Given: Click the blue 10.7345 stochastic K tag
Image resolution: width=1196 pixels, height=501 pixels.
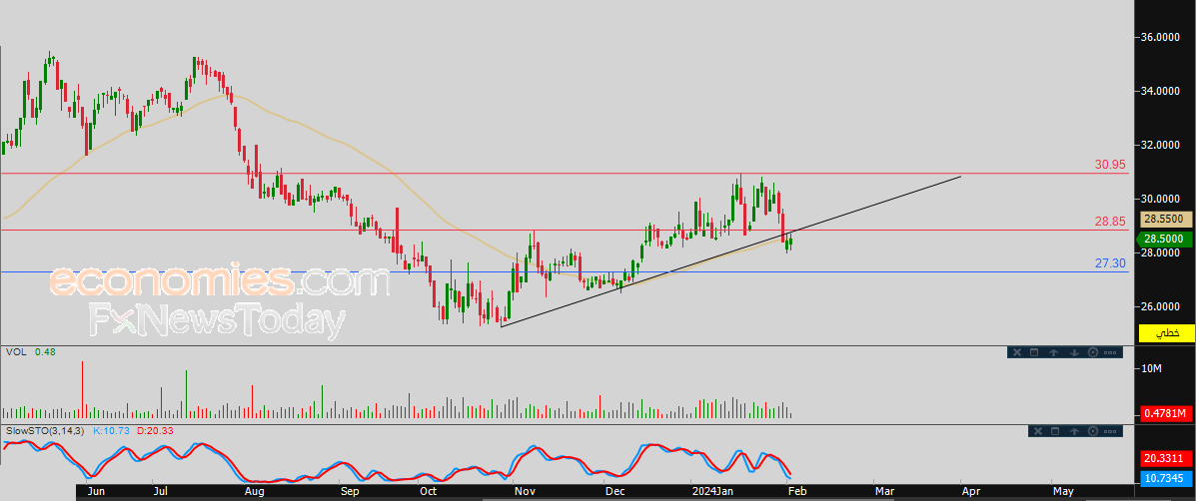Looking at the screenshot, I should point(1166,478).
